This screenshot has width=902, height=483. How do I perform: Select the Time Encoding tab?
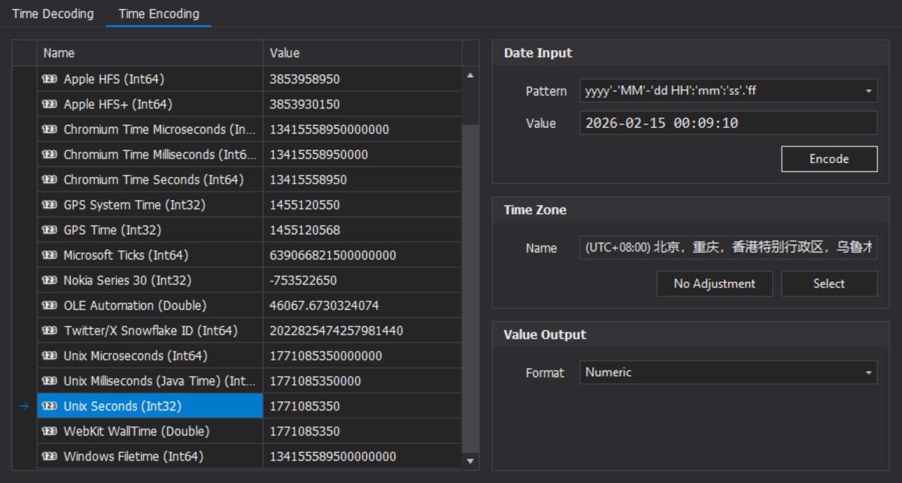159,13
